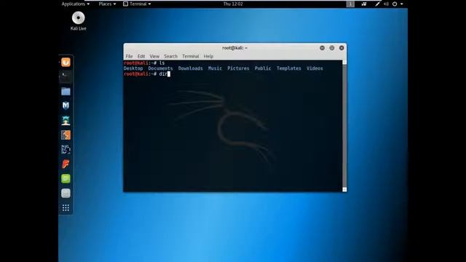Screen dimensions: 466x262
Task: Open the green notes icon in the dock
Action: [66, 178]
